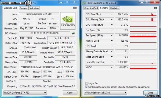
Task: Switch to Sensors tab in left window
Action: click(23, 8)
